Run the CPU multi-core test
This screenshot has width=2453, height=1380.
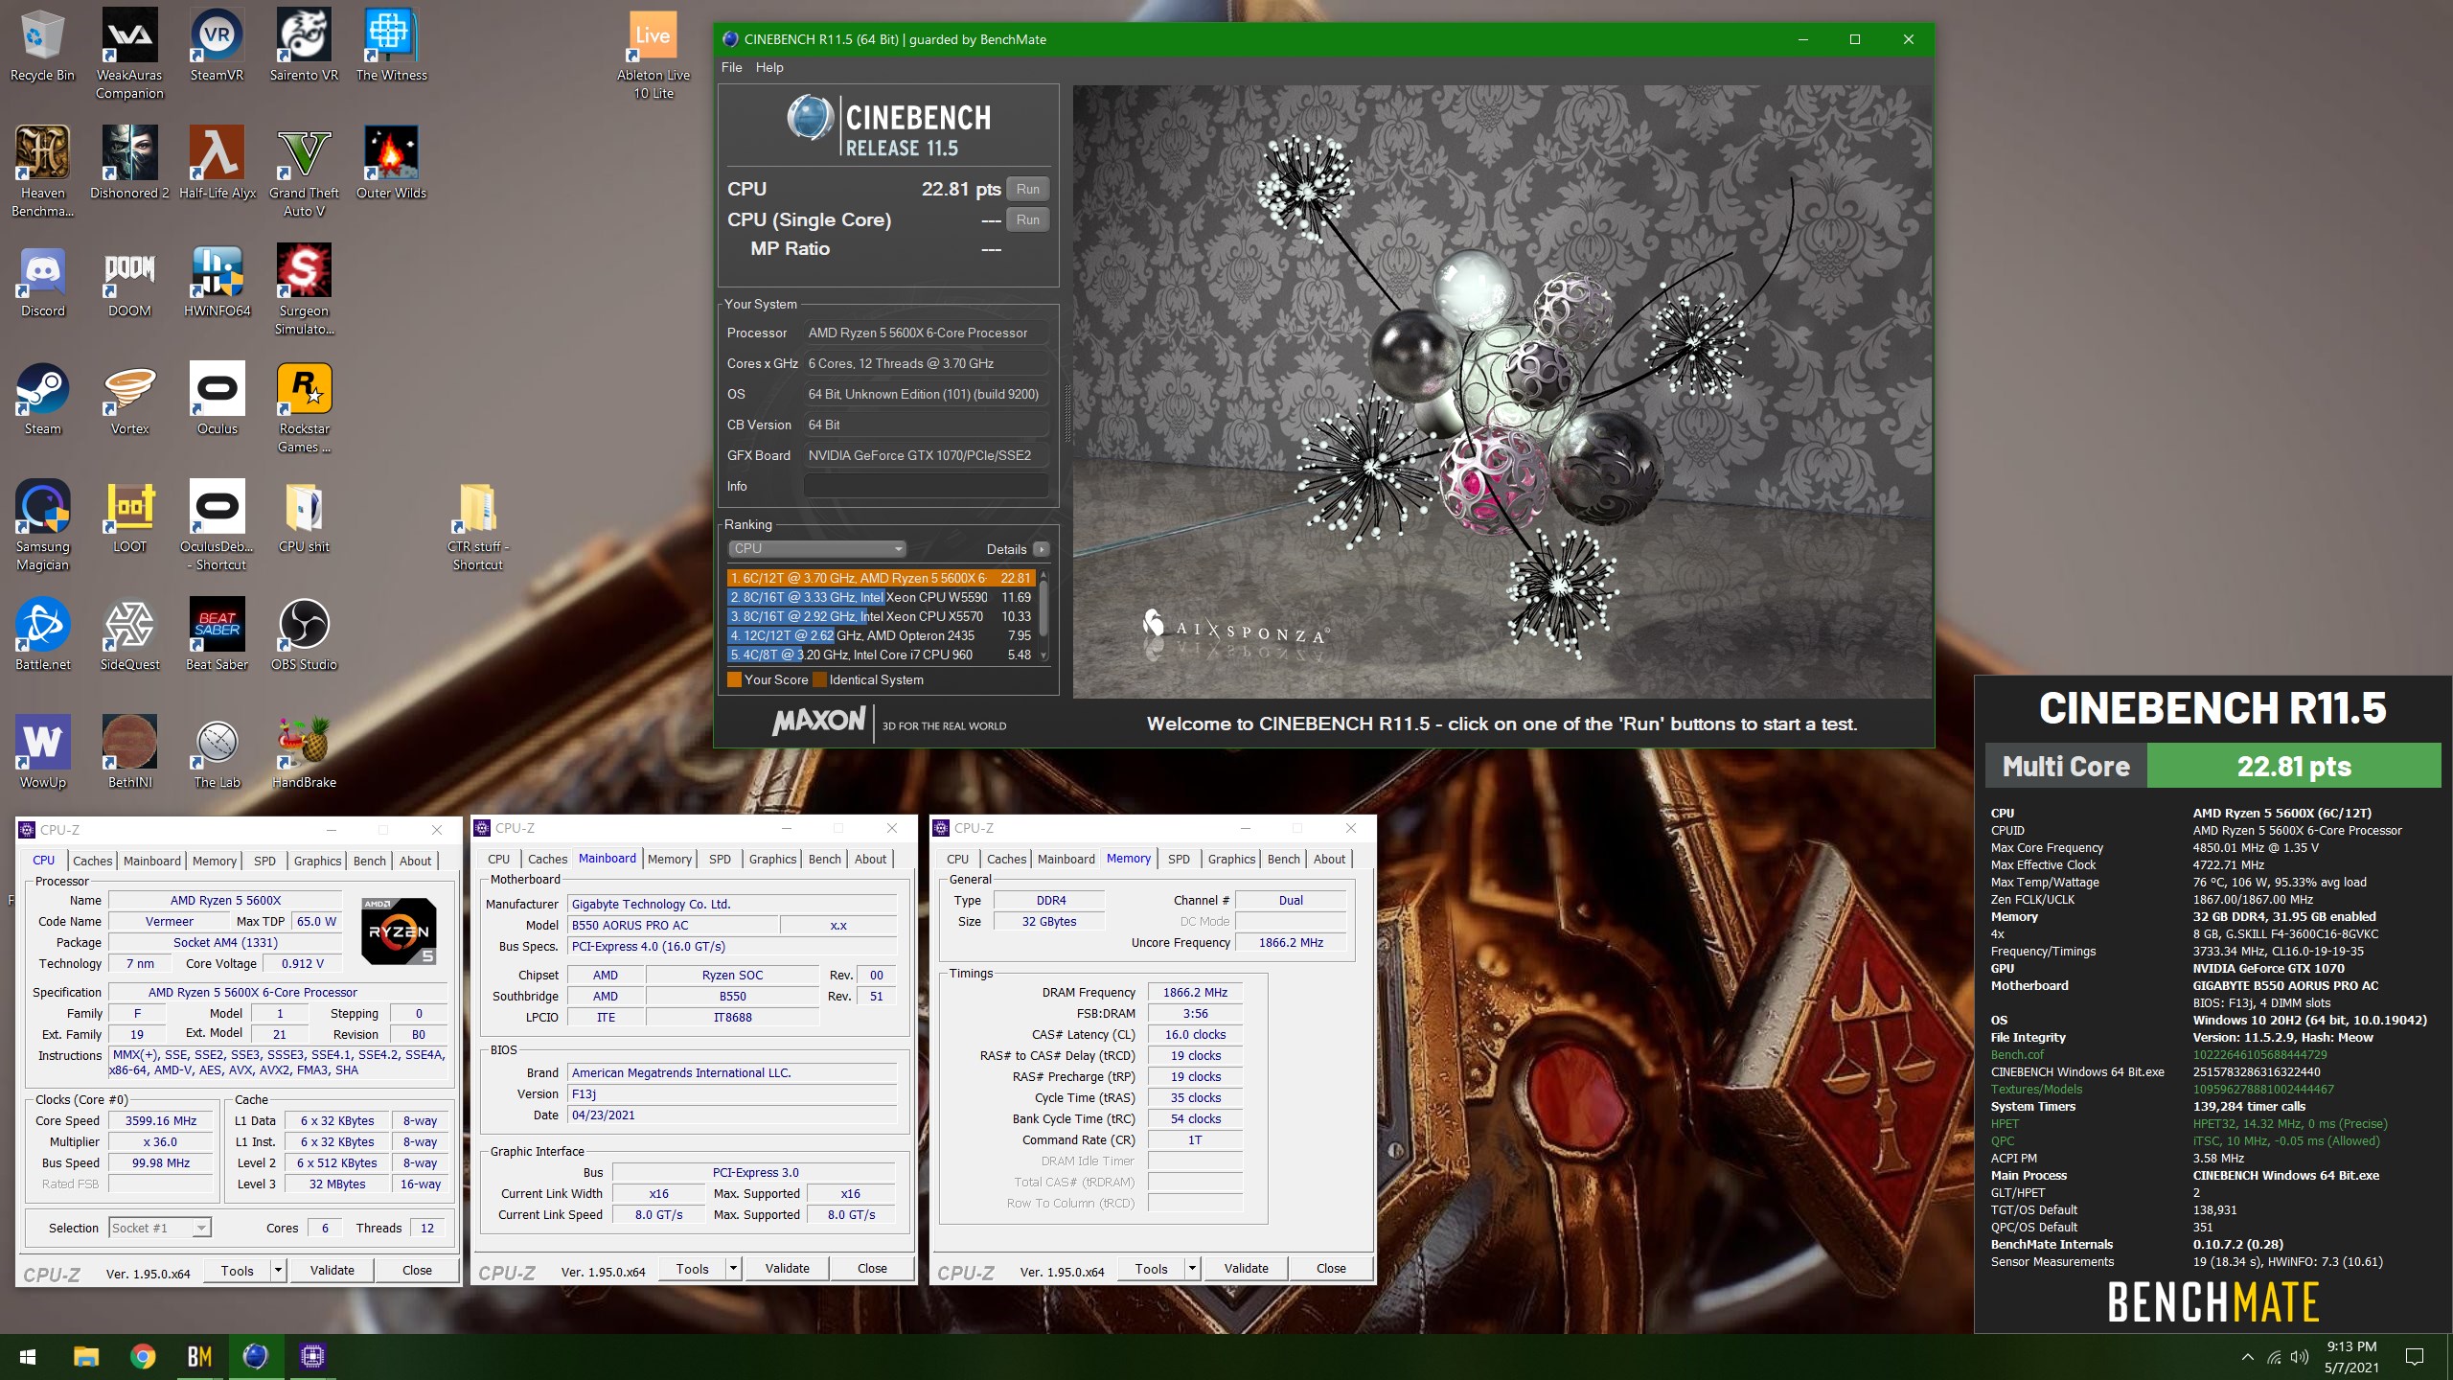click(x=1028, y=189)
